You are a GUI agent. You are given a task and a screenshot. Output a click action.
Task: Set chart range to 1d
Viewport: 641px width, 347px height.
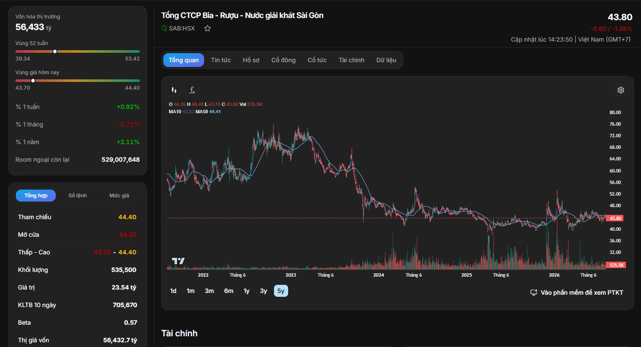tap(173, 291)
